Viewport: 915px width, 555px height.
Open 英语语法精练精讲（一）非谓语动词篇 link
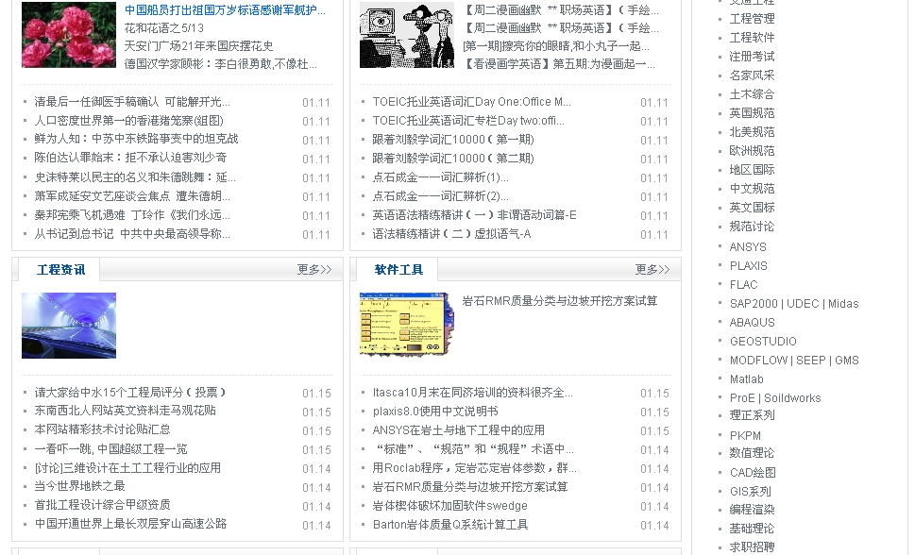point(474,215)
